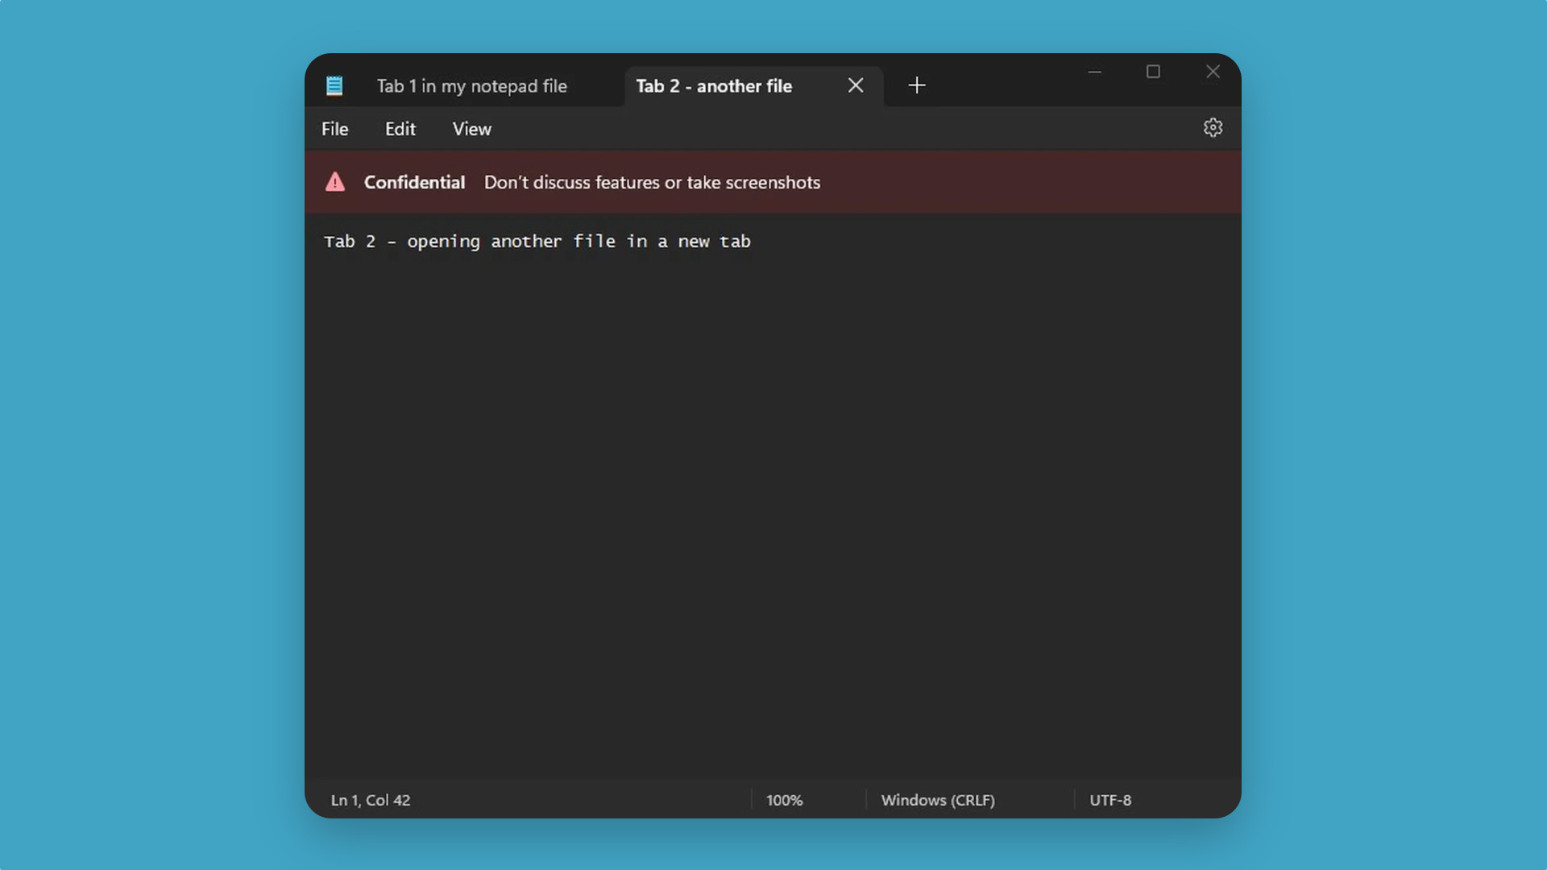Toggle word wrap via View menu
The width and height of the screenshot is (1547, 870).
click(471, 129)
